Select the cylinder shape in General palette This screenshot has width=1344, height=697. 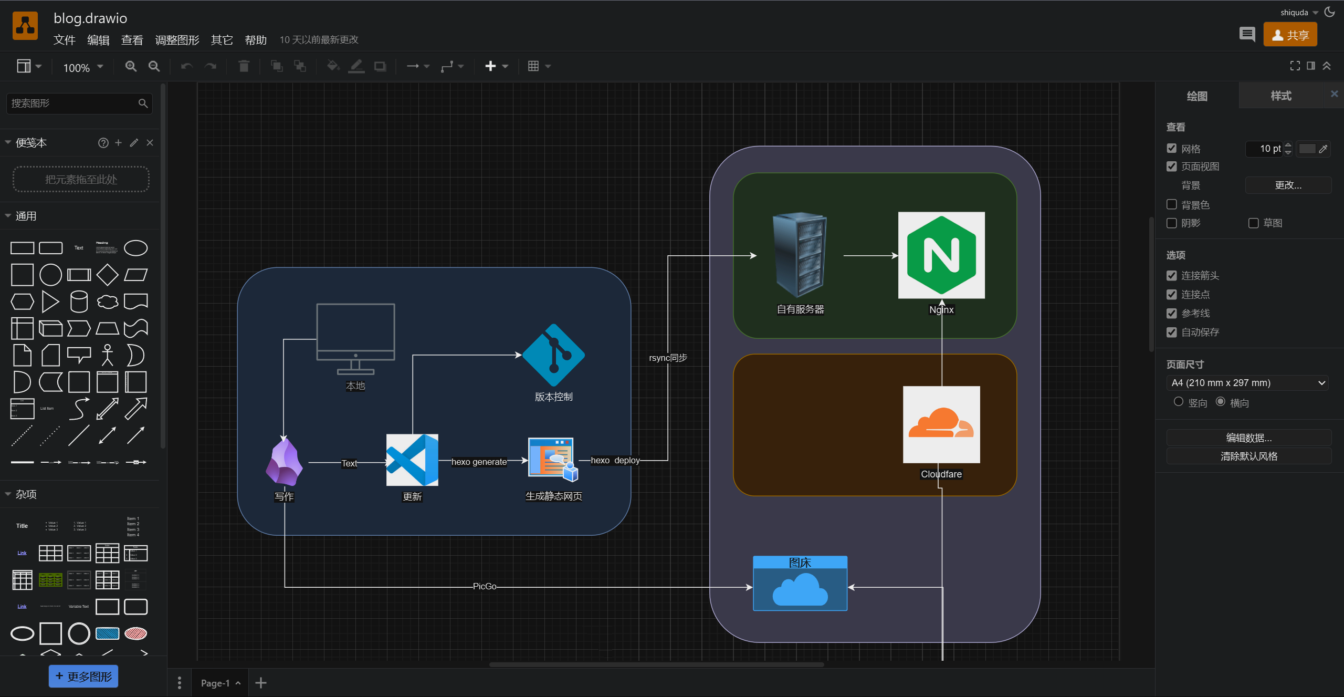pos(79,301)
